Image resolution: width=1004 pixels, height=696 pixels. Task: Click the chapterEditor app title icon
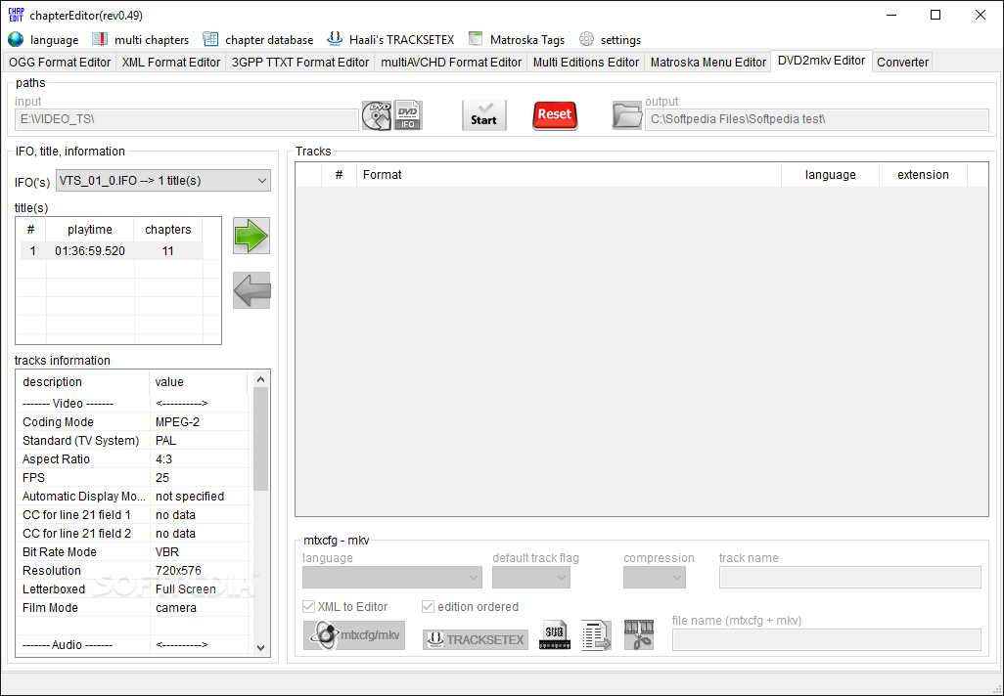pos(16,15)
